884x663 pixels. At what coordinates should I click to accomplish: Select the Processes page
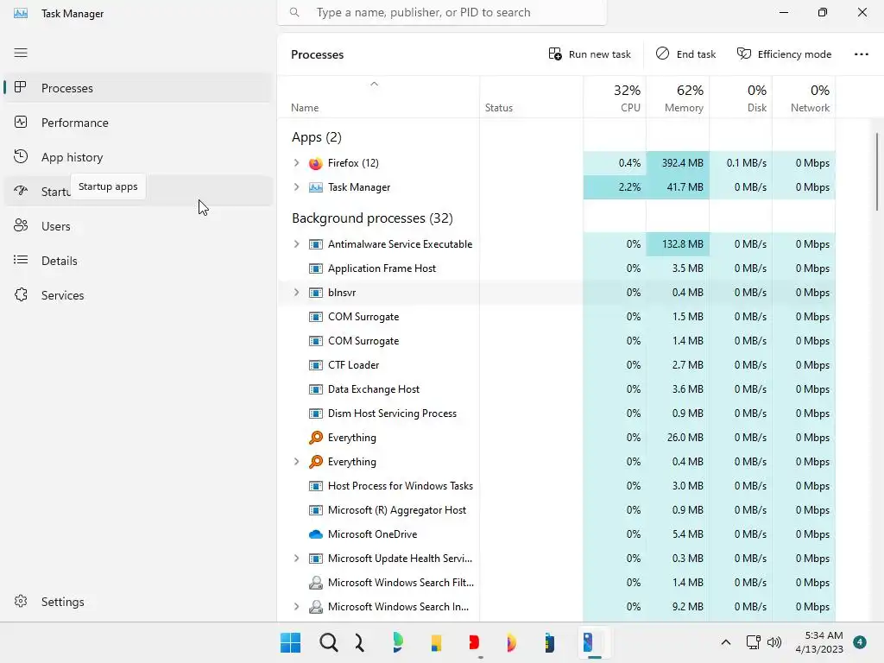[138, 88]
